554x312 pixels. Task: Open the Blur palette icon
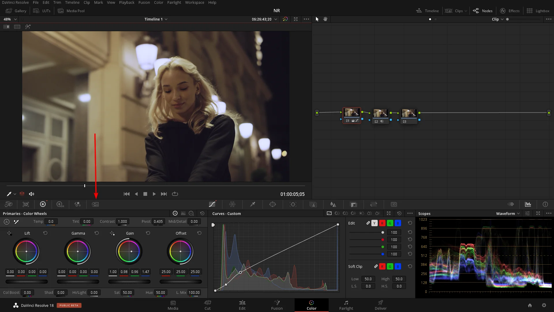333,204
